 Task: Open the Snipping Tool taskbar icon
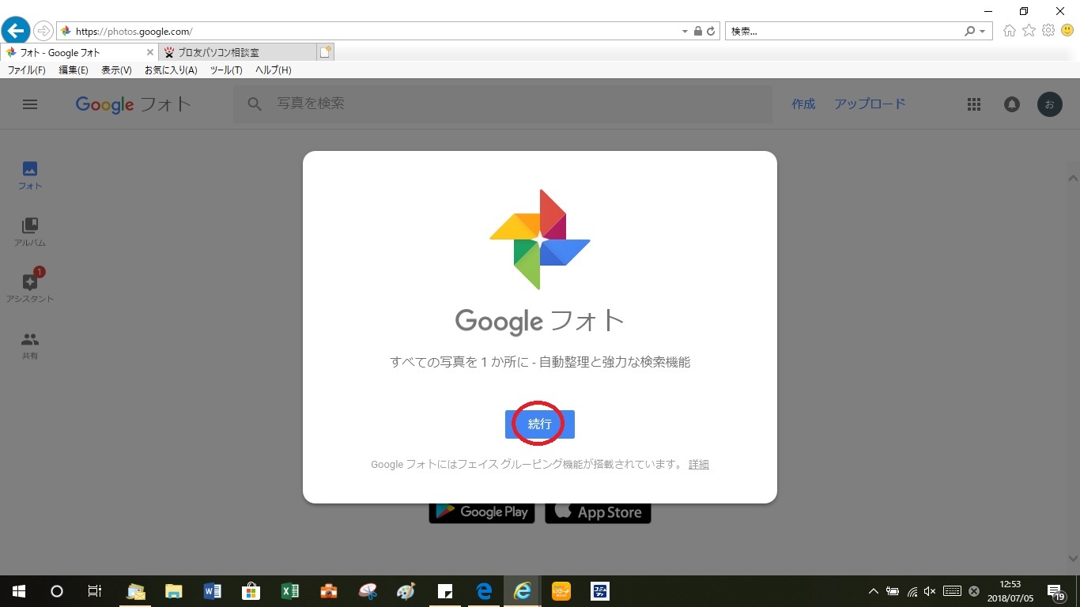(368, 591)
